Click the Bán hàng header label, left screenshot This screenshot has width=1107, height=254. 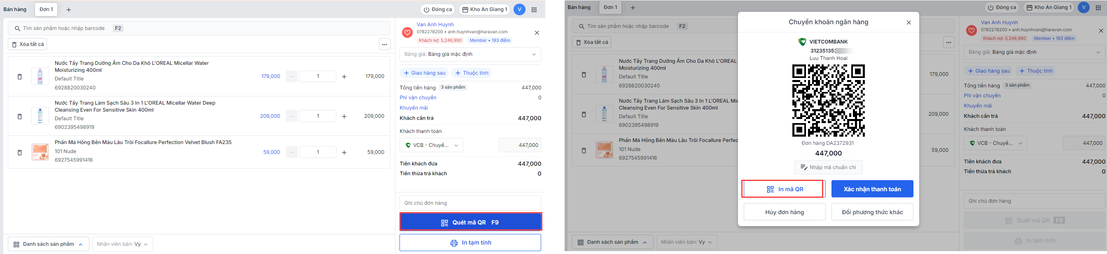click(x=15, y=9)
